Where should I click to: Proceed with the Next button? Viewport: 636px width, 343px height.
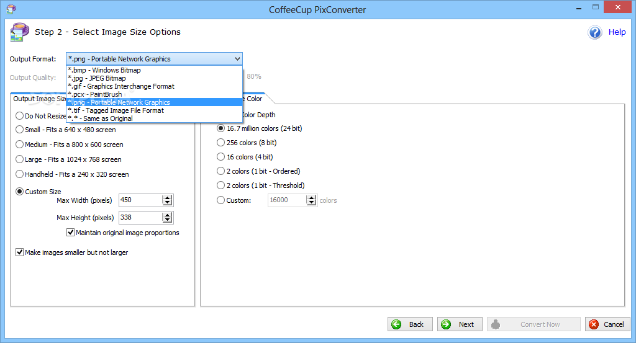[x=460, y=324]
